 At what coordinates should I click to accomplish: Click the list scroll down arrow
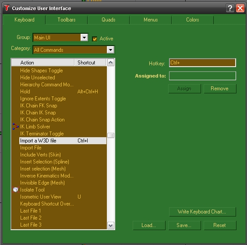(111, 225)
